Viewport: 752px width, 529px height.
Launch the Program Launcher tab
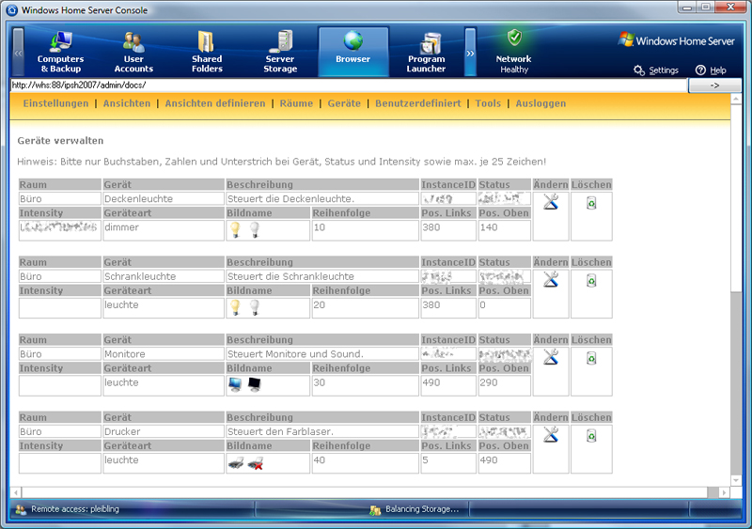click(427, 51)
